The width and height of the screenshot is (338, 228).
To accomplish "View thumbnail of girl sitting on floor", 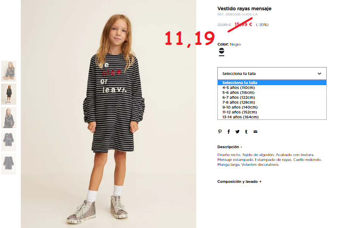I will pyautogui.click(x=9, y=71).
